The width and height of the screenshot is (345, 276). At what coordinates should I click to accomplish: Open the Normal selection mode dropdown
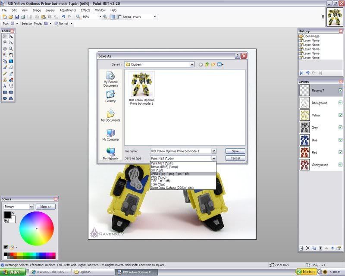tap(71, 23)
